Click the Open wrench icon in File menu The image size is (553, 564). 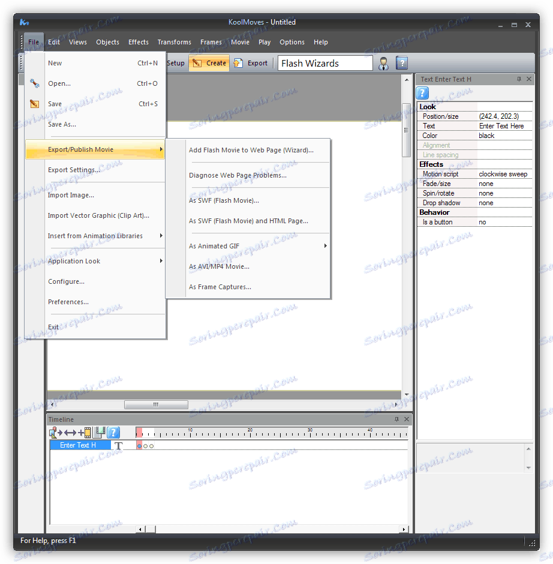point(35,83)
